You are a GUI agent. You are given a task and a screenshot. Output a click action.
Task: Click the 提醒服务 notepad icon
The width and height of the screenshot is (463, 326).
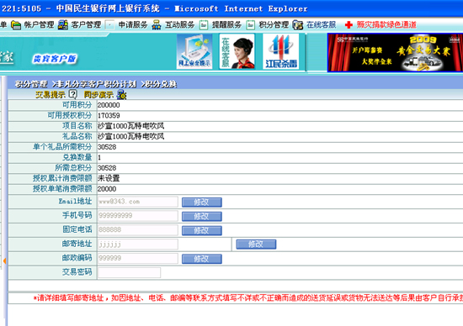204,25
